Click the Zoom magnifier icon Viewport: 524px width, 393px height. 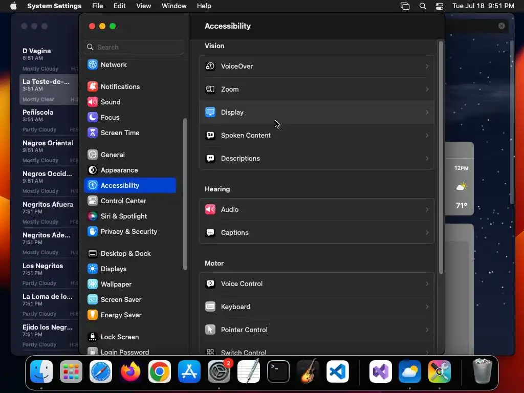(210, 89)
